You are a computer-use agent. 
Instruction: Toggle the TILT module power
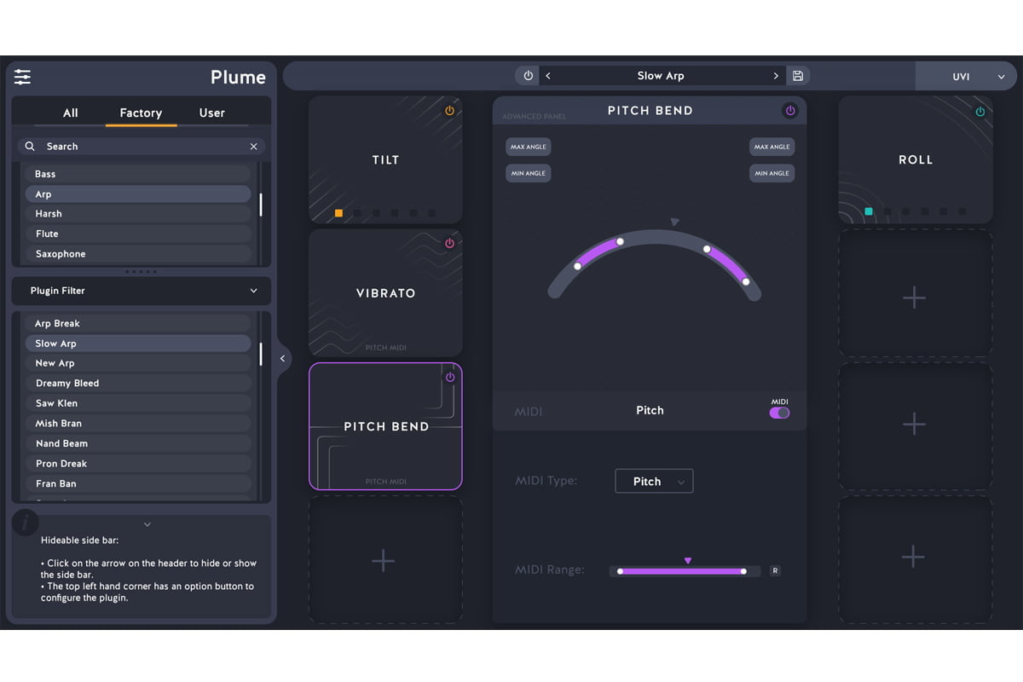pos(449,111)
